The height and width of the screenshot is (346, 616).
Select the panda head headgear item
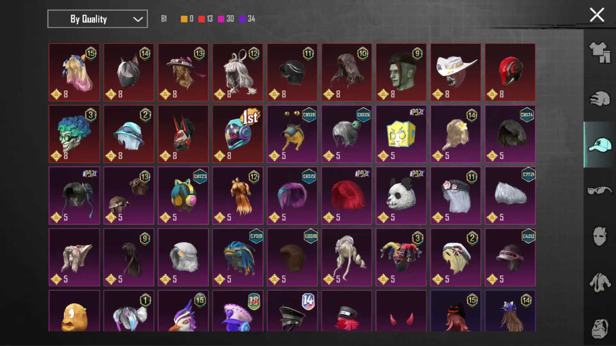401,195
